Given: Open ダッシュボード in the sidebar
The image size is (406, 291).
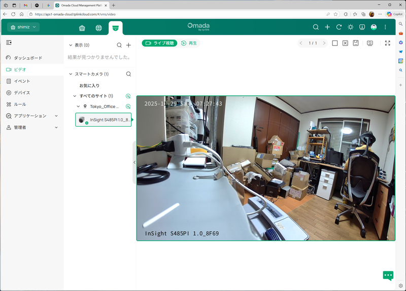Looking at the screenshot, I should tap(32, 58).
